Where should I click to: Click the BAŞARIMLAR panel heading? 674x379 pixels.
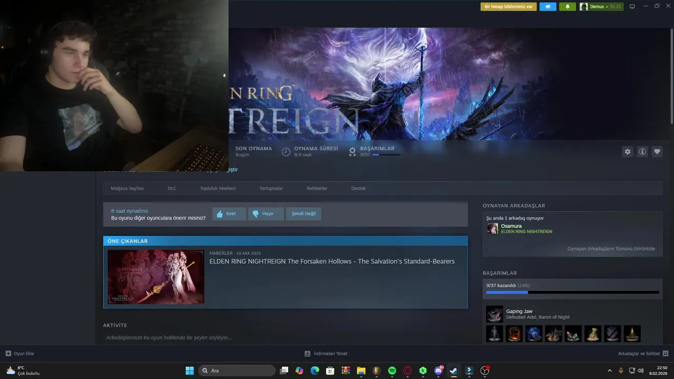[x=500, y=273]
